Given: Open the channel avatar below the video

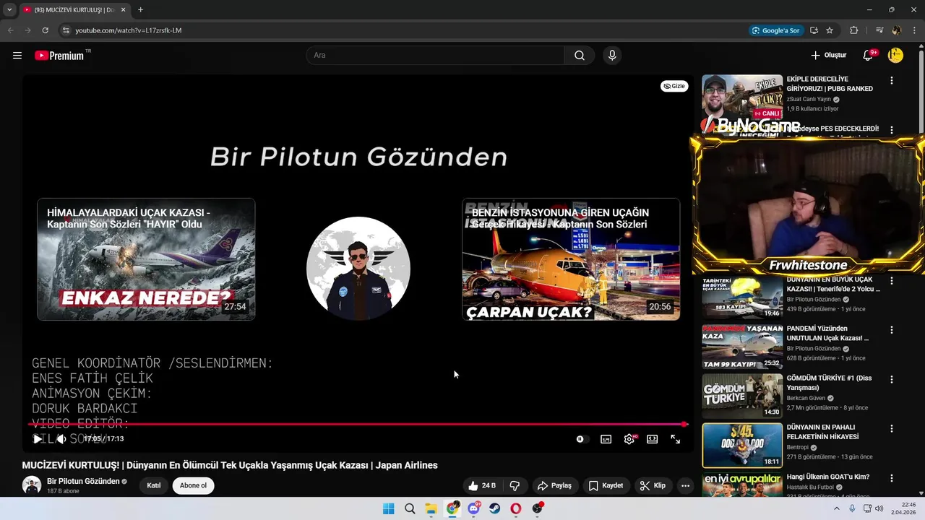Looking at the screenshot, I should [x=32, y=485].
